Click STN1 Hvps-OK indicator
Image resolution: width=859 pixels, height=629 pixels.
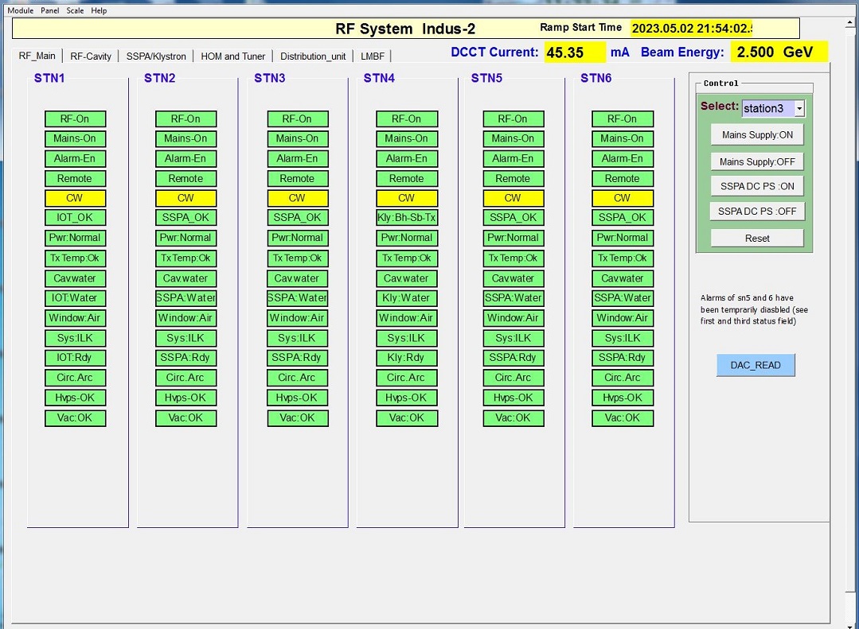click(x=75, y=398)
